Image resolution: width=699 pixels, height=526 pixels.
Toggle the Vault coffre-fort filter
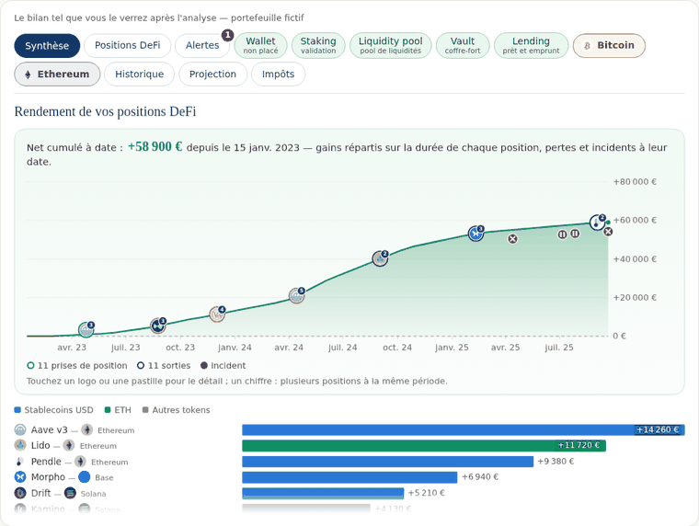(463, 45)
